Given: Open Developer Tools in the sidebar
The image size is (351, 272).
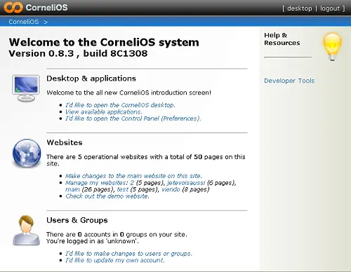Looking at the screenshot, I should tap(289, 81).
